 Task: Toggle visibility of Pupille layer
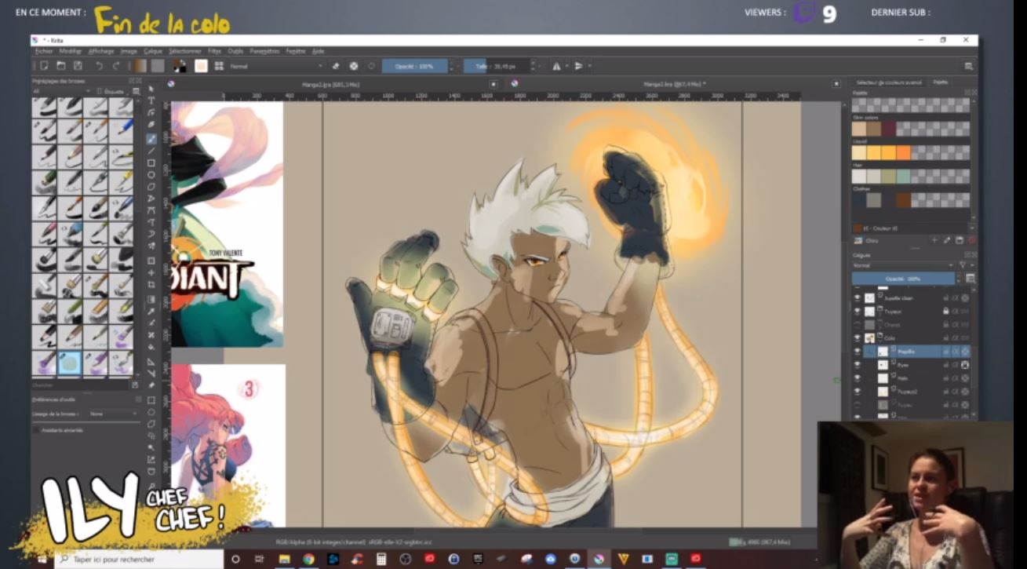tap(857, 352)
